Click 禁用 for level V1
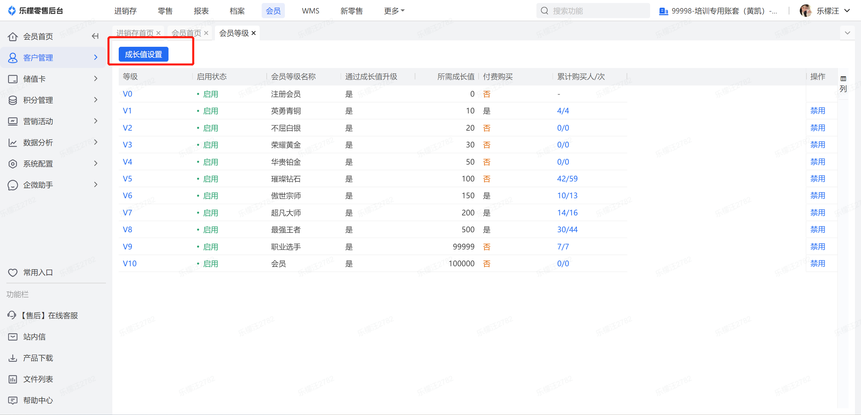 (818, 111)
